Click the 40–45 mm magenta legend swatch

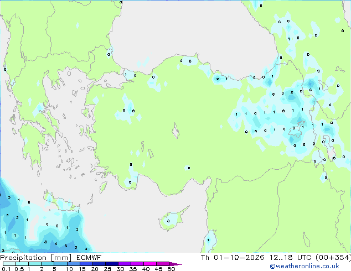pyautogui.click(x=150, y=264)
